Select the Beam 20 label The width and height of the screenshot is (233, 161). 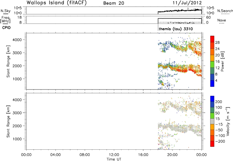(x=114, y=3)
